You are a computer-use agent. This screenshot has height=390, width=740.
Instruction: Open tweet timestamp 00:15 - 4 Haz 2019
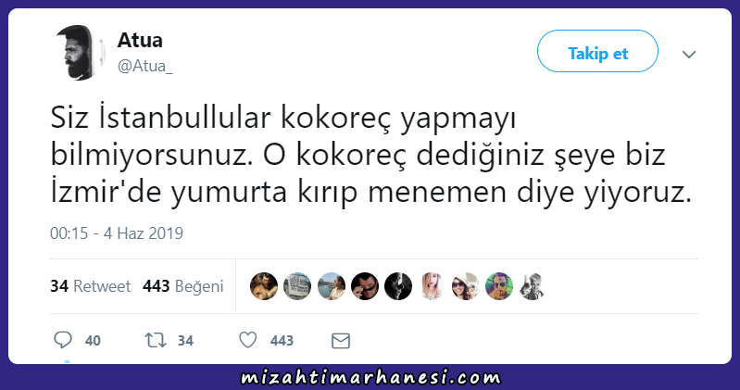click(117, 233)
